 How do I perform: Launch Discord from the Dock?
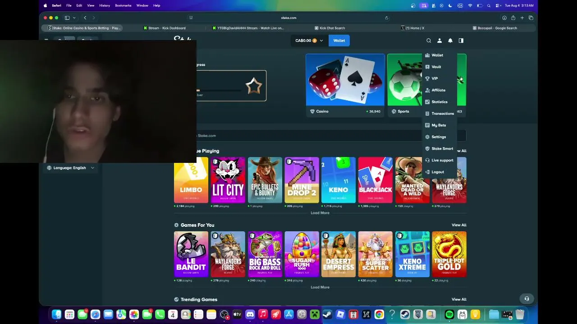coord(250,315)
